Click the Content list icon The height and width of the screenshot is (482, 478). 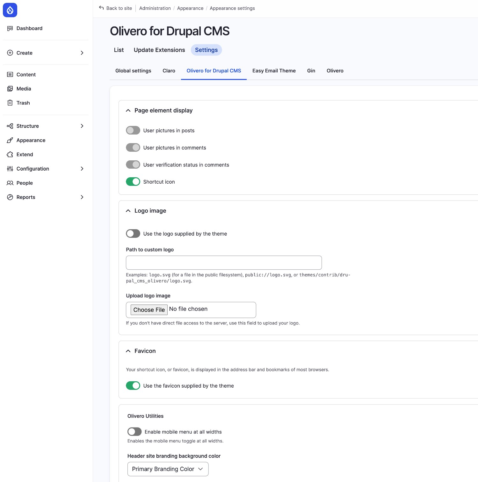tap(10, 75)
